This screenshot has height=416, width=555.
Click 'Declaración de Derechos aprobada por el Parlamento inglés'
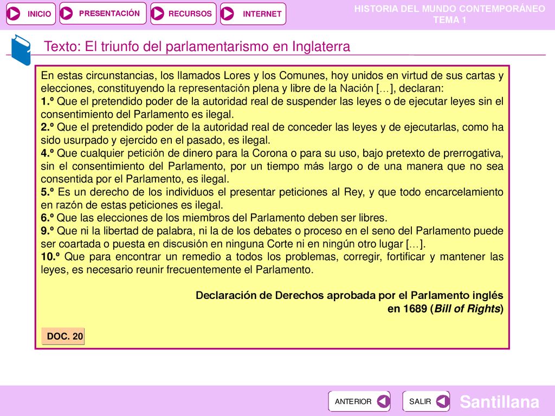[x=350, y=295]
